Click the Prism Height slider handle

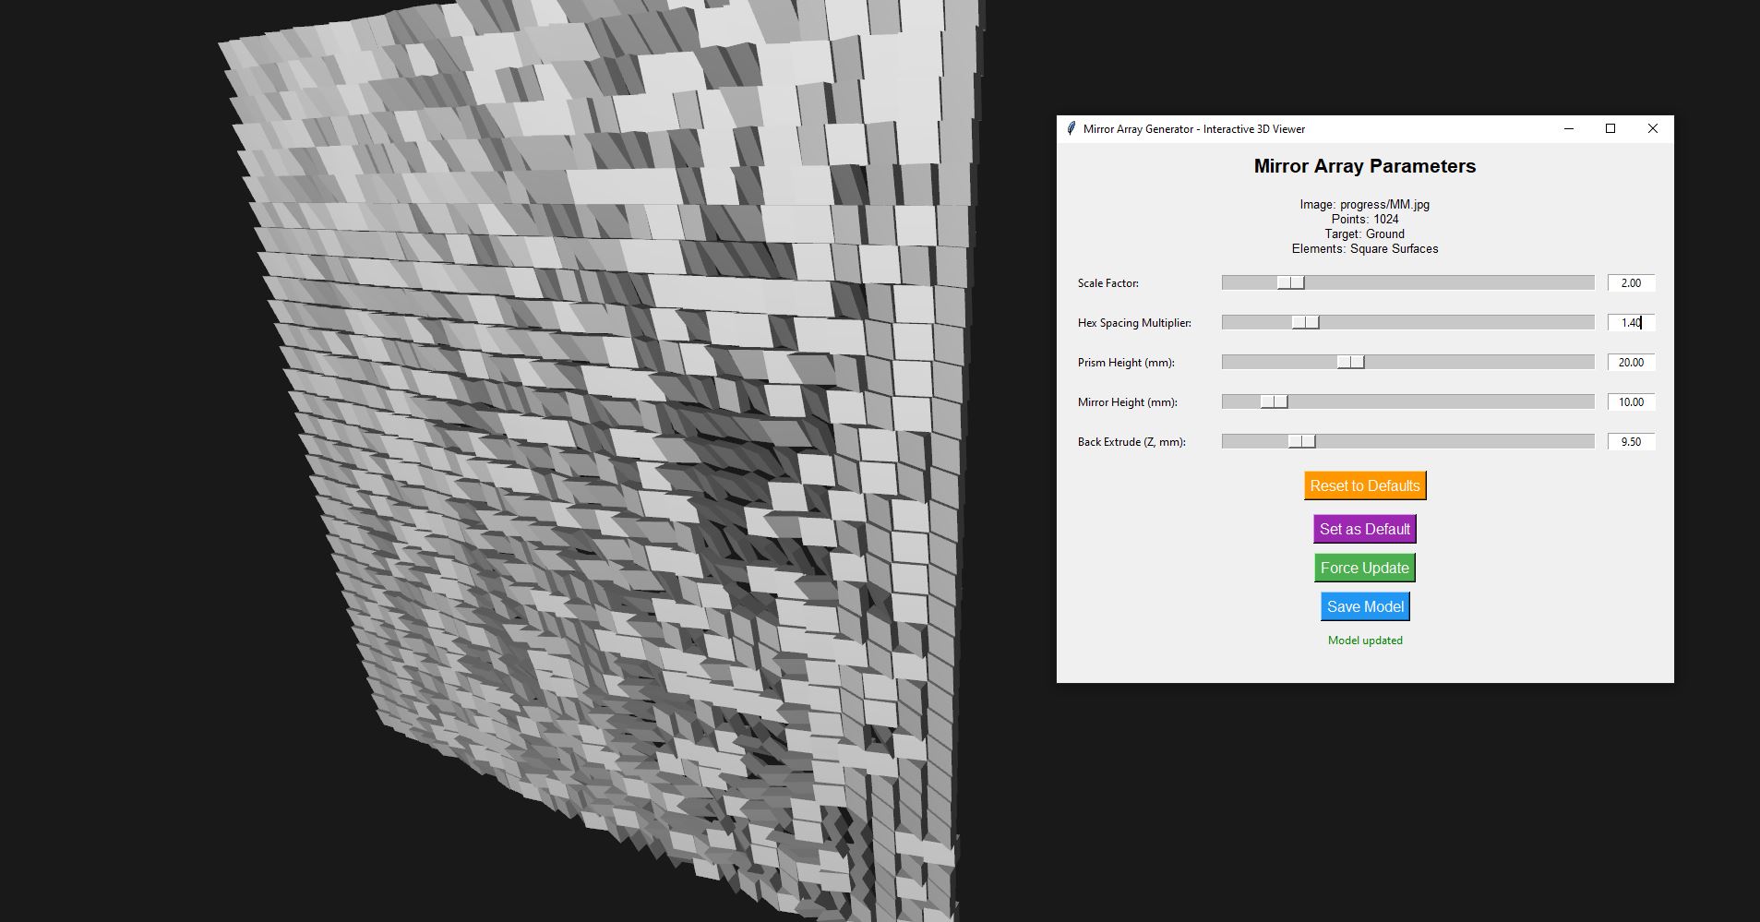click(x=1350, y=362)
